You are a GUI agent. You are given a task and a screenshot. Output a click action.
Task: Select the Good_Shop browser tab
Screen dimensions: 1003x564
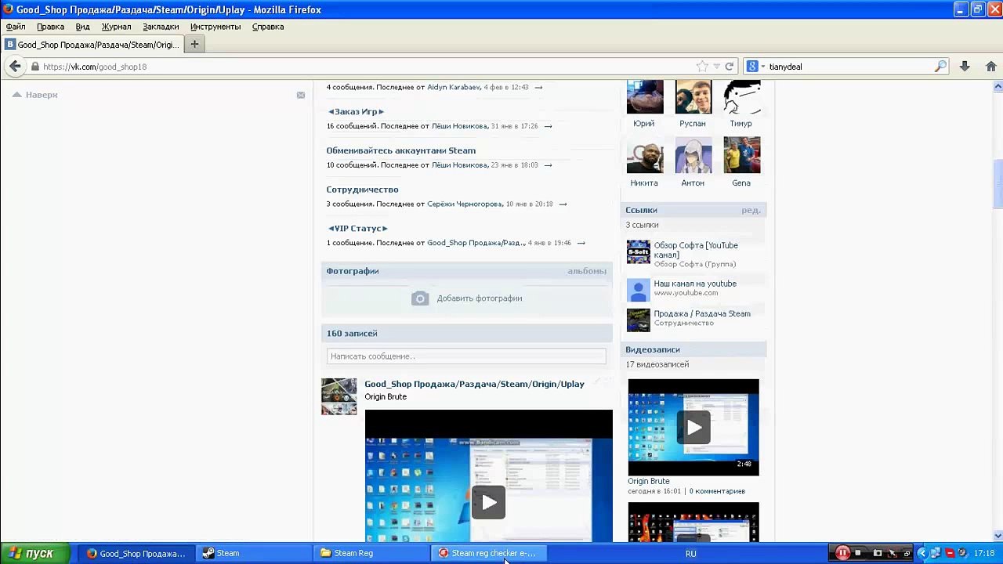92,45
